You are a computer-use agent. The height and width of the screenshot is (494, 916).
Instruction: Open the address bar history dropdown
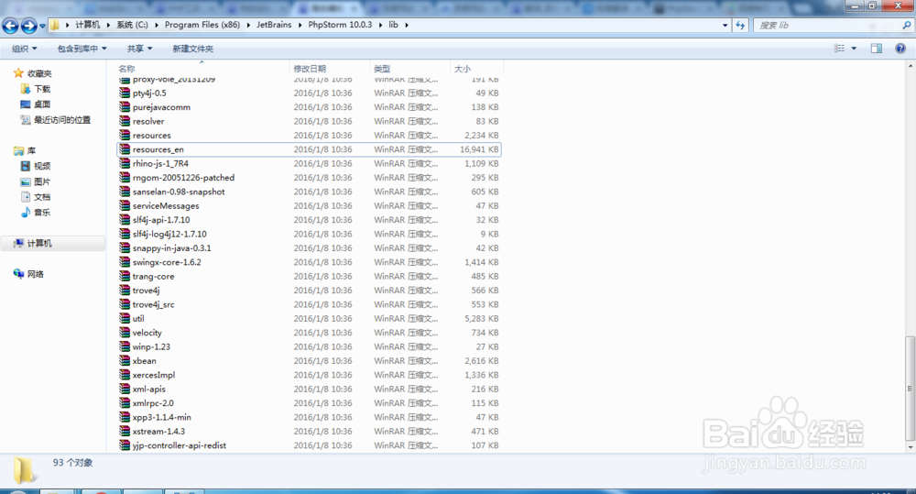click(x=725, y=25)
